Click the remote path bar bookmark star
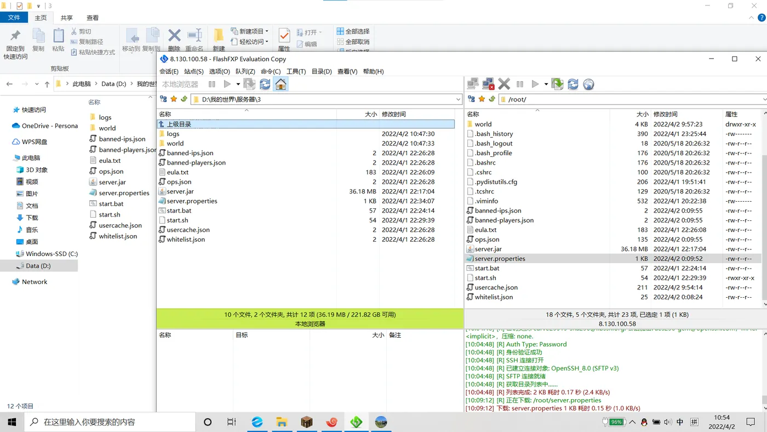The height and width of the screenshot is (432, 767). [482, 99]
